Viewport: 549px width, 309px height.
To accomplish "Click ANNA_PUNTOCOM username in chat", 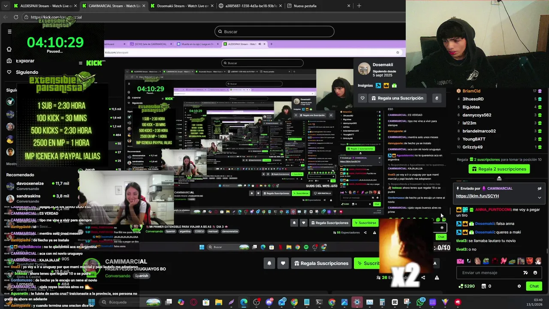I will point(493,209).
